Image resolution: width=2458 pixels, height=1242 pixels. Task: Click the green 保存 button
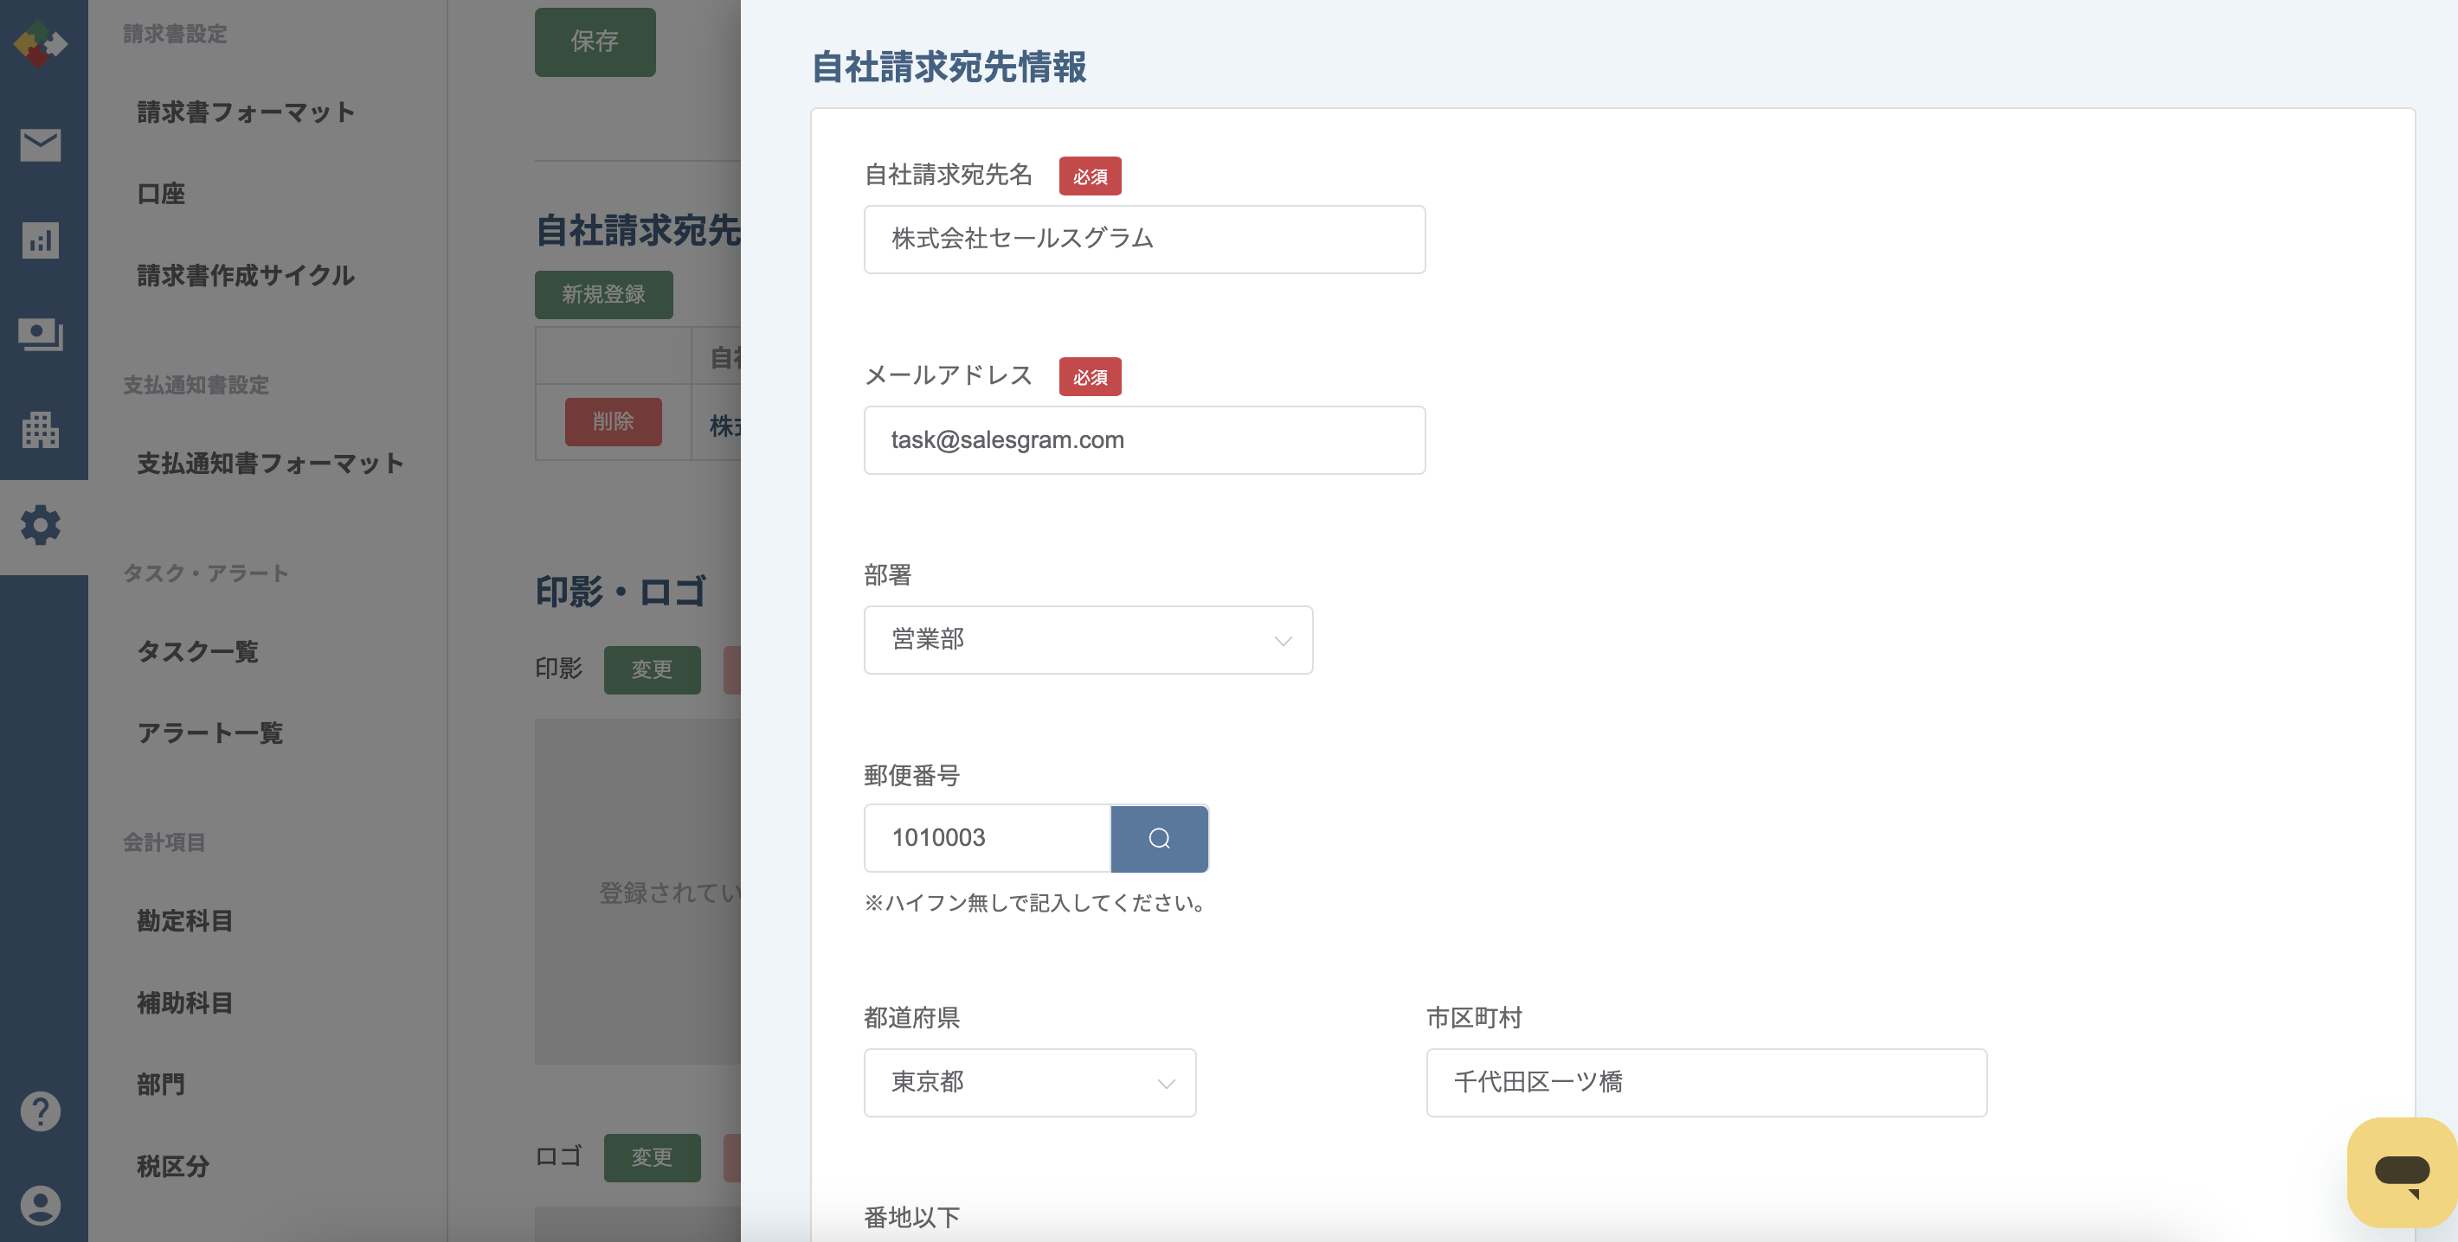point(595,42)
